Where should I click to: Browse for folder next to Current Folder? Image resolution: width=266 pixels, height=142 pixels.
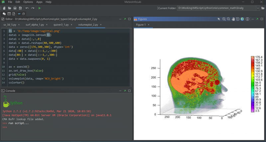262,8
